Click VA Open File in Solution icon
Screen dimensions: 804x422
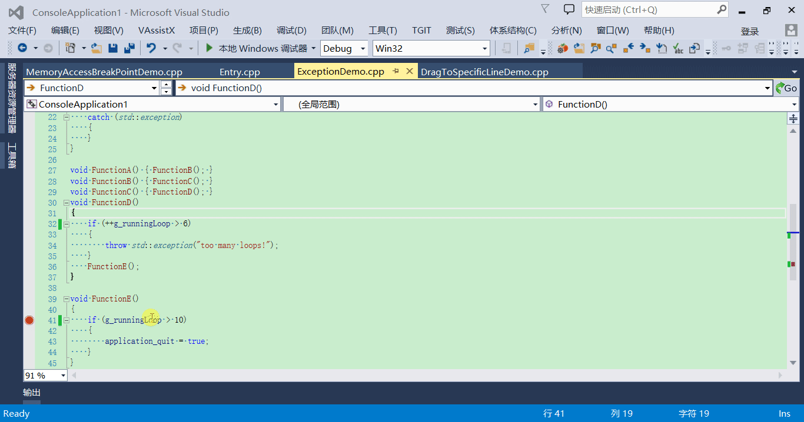580,48
